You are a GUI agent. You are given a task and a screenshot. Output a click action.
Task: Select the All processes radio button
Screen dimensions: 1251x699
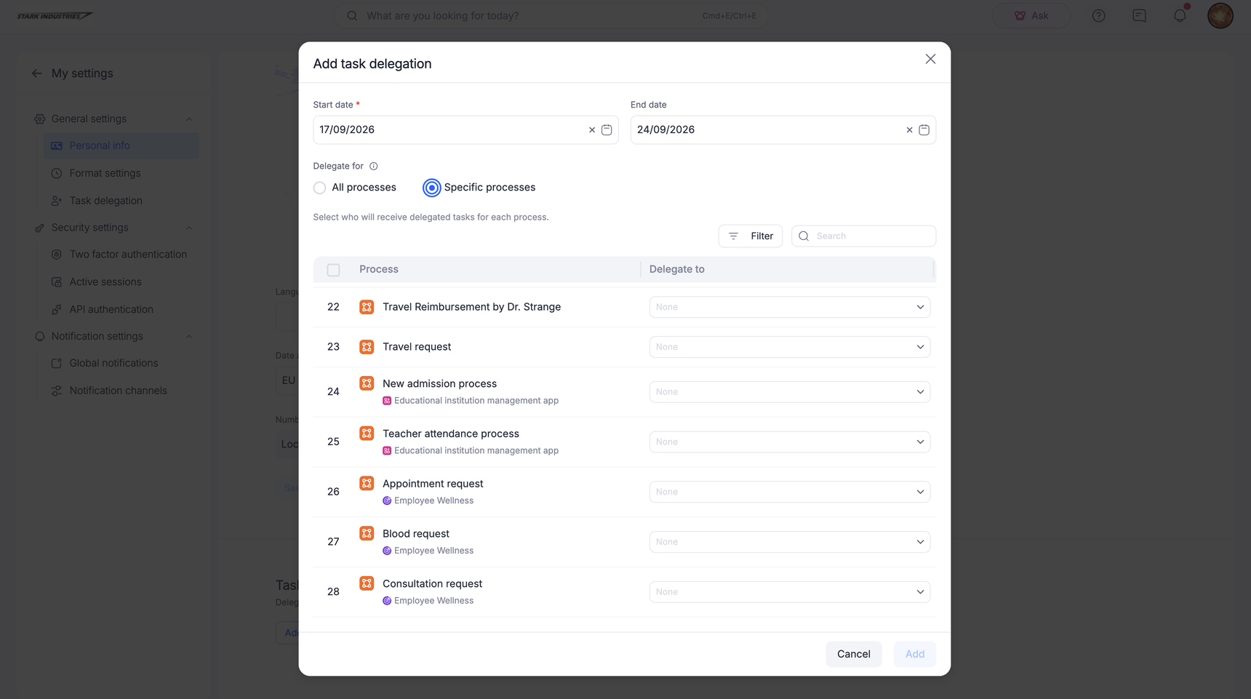(319, 188)
